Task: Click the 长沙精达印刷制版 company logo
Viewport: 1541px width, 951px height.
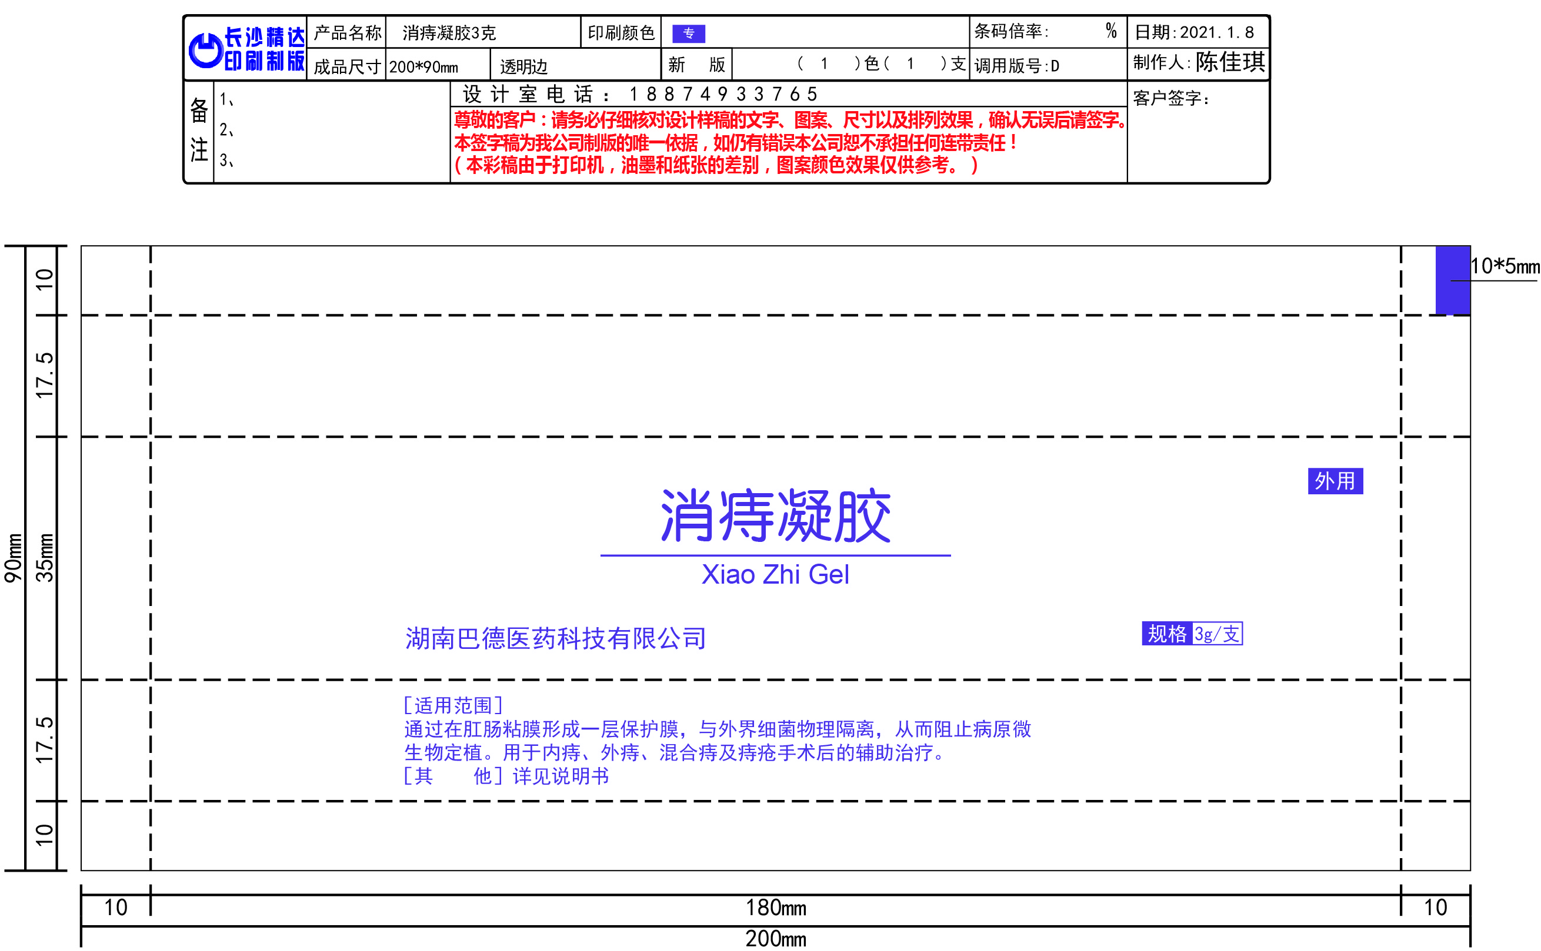Action: (246, 49)
